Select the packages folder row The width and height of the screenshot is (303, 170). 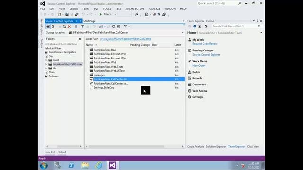[134, 75]
